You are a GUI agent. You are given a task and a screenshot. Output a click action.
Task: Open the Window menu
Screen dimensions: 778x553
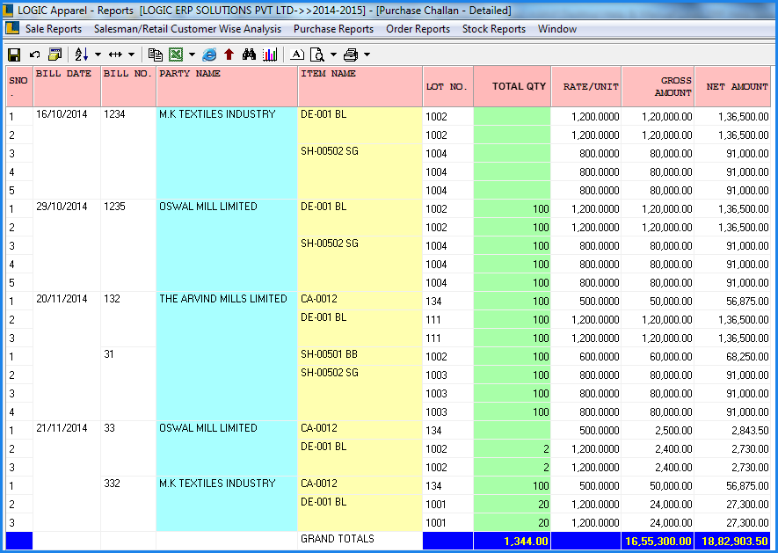click(x=557, y=29)
